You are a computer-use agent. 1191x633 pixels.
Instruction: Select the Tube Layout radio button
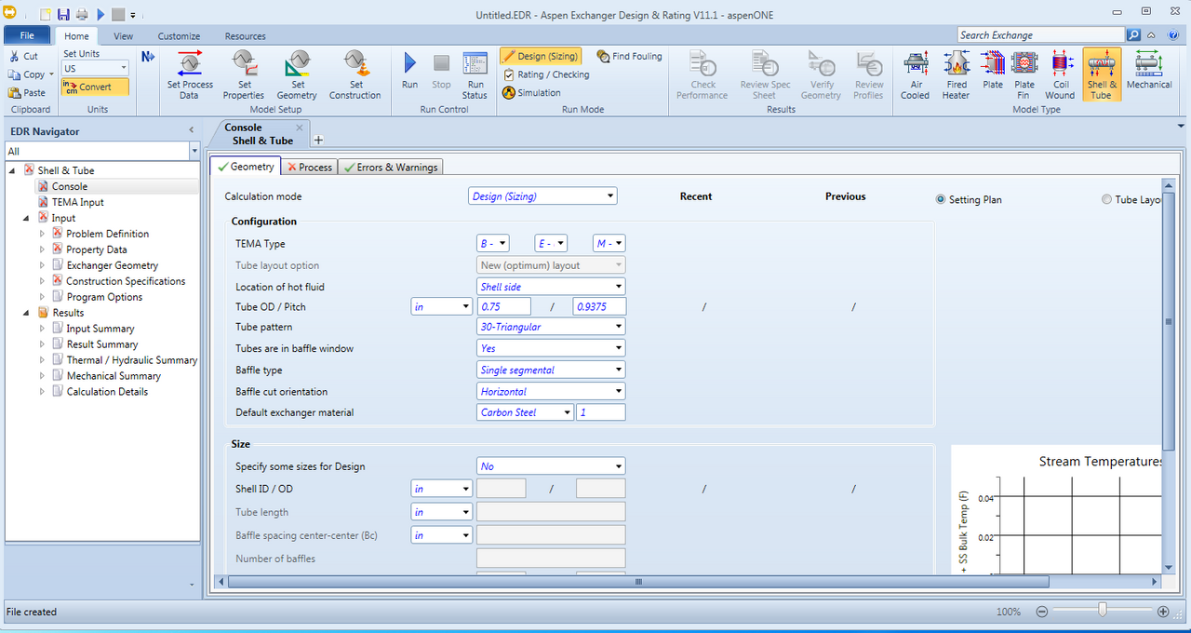coord(1106,199)
